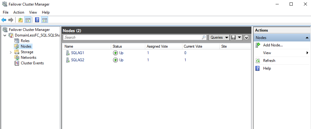
Task: Toggle the Show/Hide Console Tree icon
Action: (28, 20)
